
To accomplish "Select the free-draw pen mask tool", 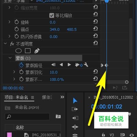I will point(37,51).
